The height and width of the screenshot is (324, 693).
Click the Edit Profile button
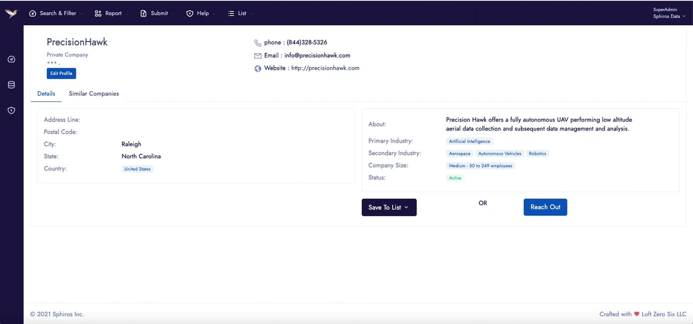[61, 73]
